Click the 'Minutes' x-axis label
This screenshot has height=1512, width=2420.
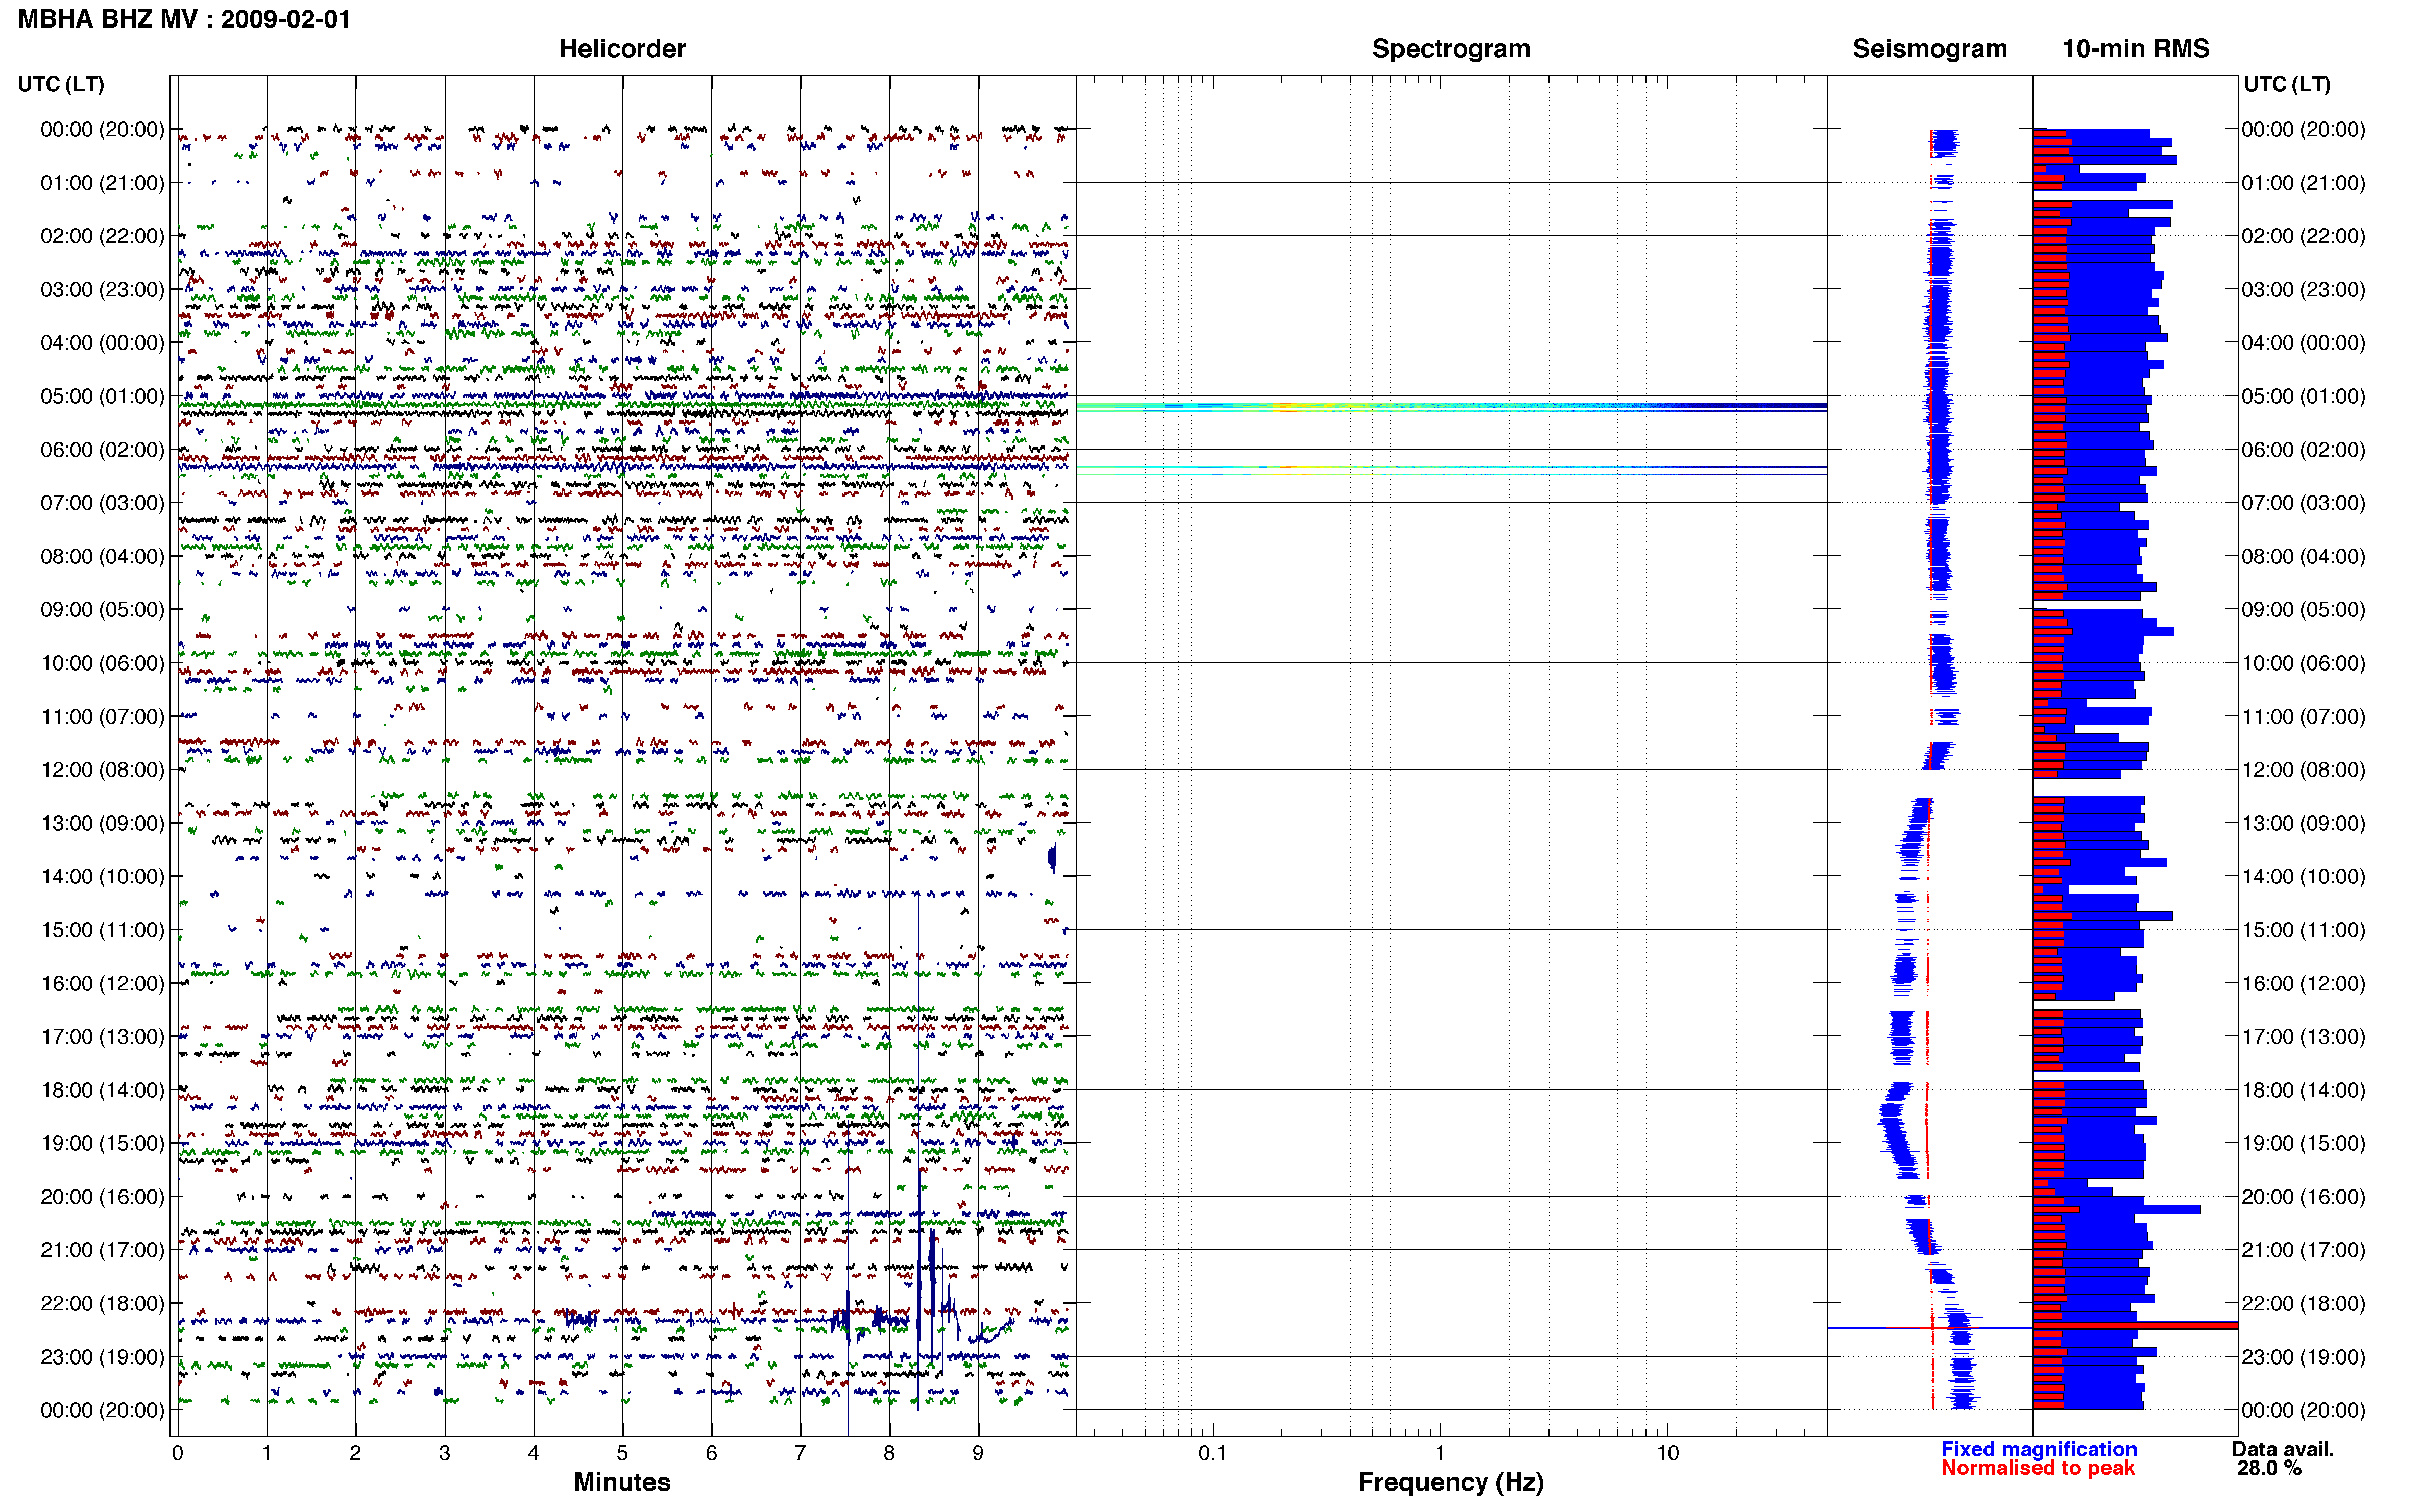[x=622, y=1482]
